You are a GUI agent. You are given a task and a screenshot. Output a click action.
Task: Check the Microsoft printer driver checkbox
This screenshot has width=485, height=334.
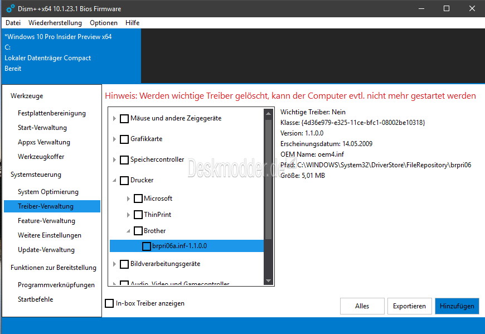tap(138, 199)
